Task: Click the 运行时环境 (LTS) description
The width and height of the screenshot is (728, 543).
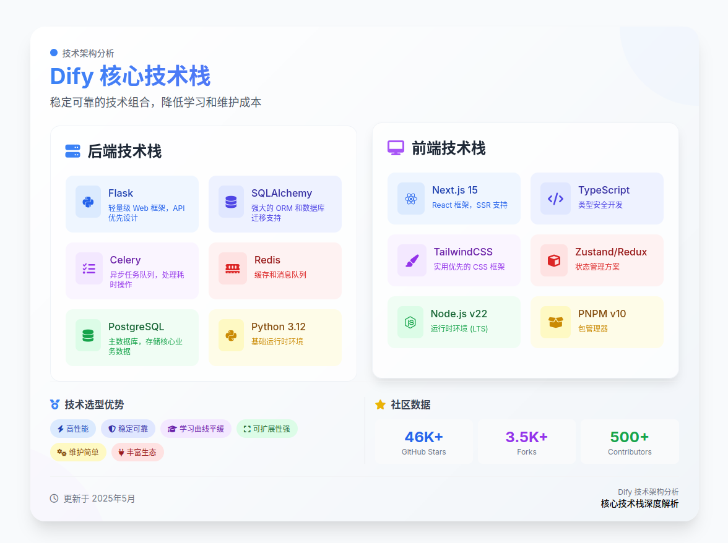Action: (459, 329)
